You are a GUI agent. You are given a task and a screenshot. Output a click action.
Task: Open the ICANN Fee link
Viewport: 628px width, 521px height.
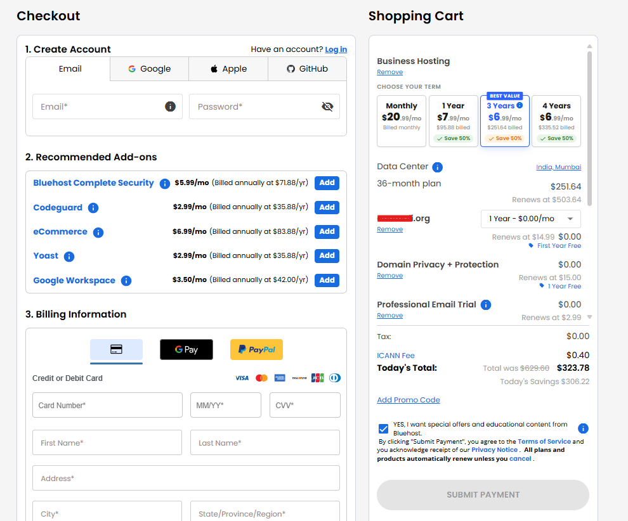coord(396,356)
